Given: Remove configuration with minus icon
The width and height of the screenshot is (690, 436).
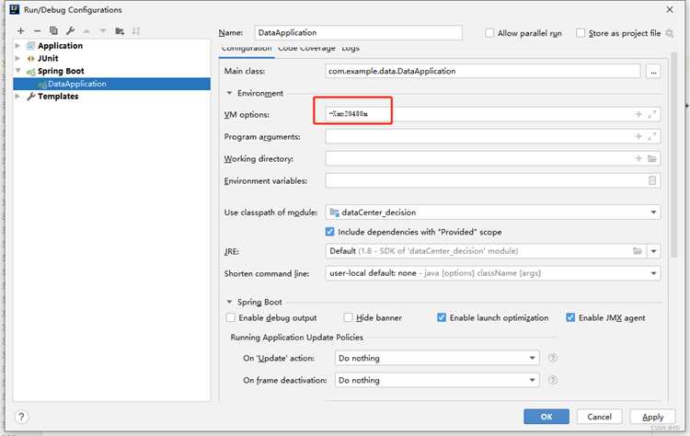Looking at the screenshot, I should [38, 30].
